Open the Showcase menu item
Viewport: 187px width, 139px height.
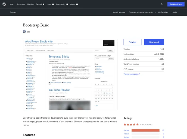pos(21,4)
